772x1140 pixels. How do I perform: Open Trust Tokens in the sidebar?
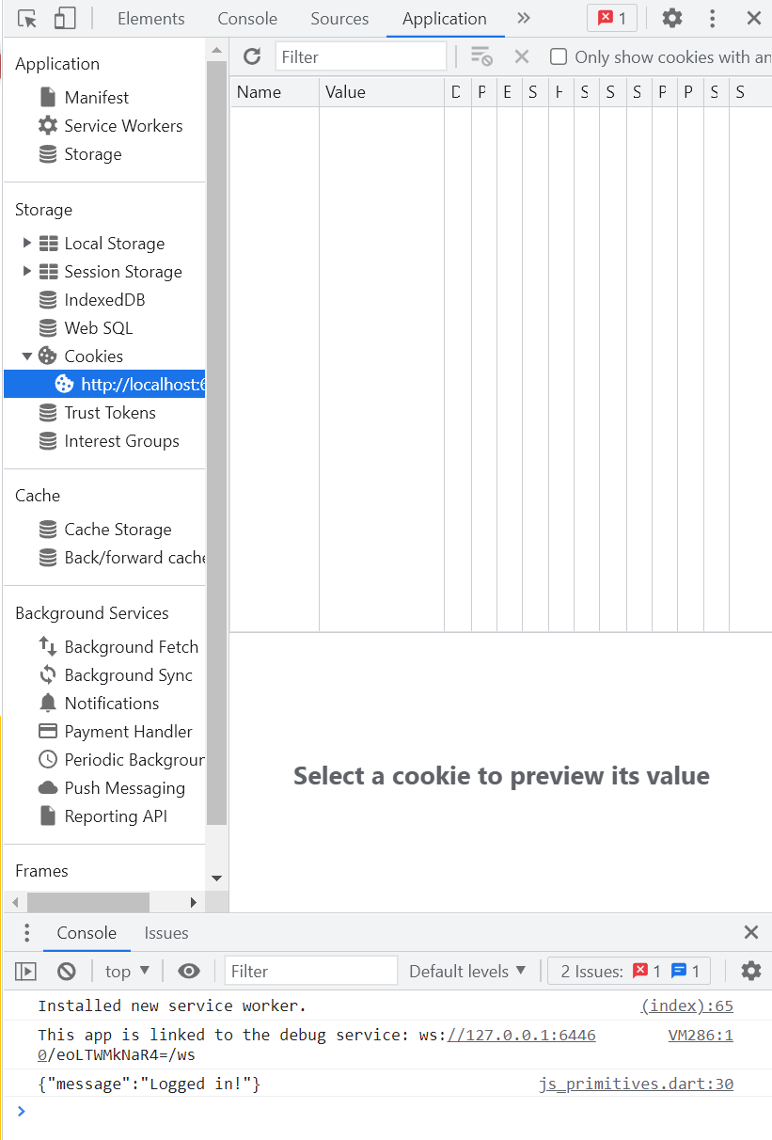tap(97, 413)
